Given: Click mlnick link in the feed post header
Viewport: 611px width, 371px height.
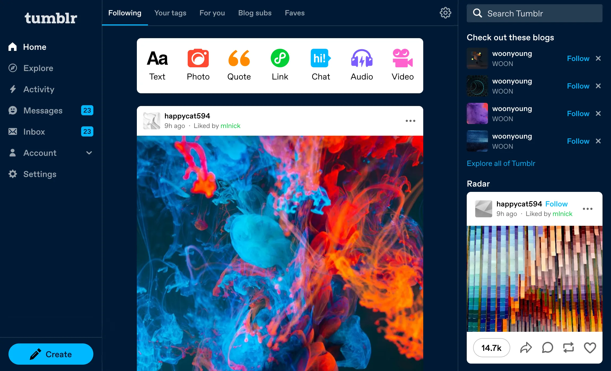Looking at the screenshot, I should point(230,126).
